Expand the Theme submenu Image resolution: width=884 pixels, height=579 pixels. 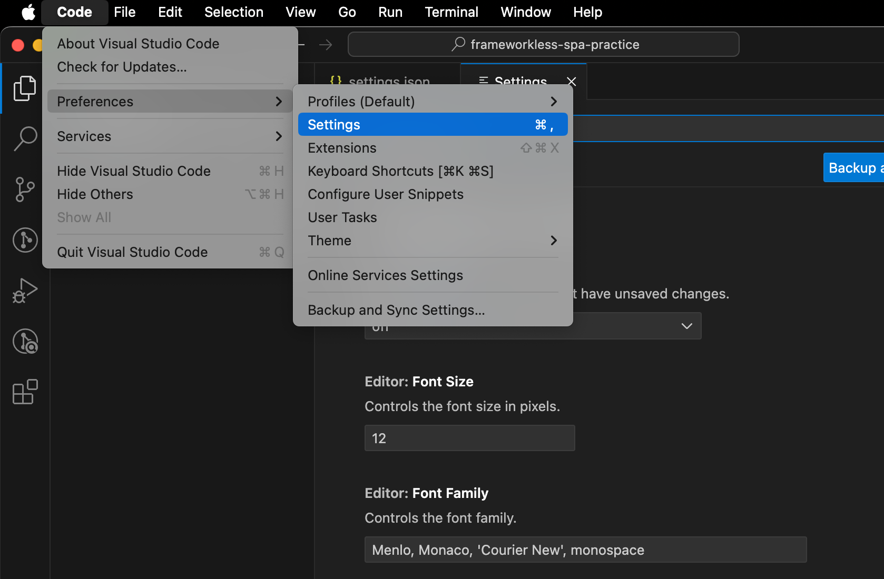433,241
